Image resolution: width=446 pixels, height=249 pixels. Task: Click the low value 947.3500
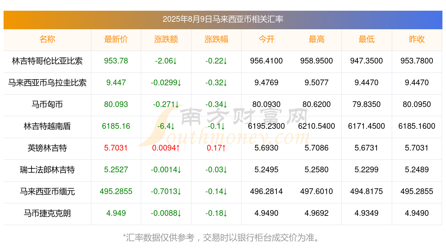(367, 61)
